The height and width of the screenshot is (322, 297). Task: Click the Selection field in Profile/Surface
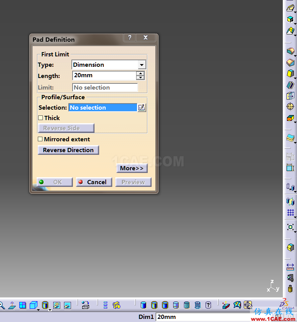click(103, 107)
